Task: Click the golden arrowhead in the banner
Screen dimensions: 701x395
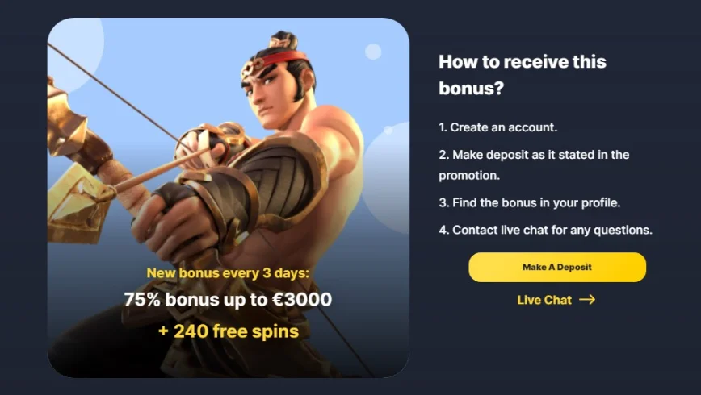Action: (x=78, y=203)
